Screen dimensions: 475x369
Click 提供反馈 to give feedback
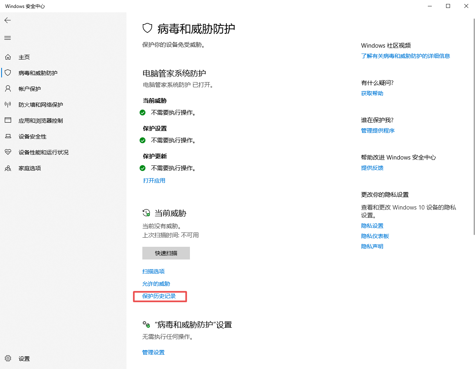372,168
